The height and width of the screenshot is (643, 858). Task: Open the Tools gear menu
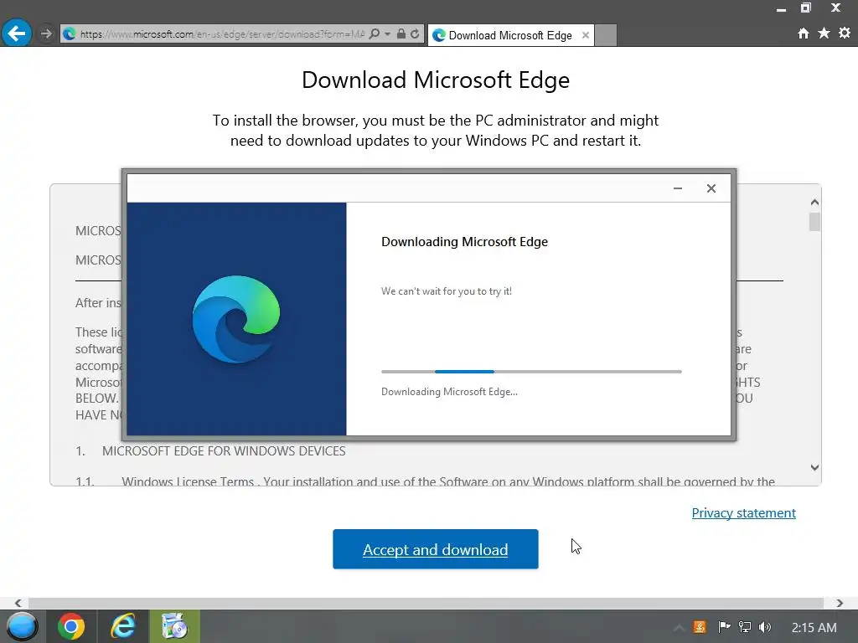click(x=845, y=33)
